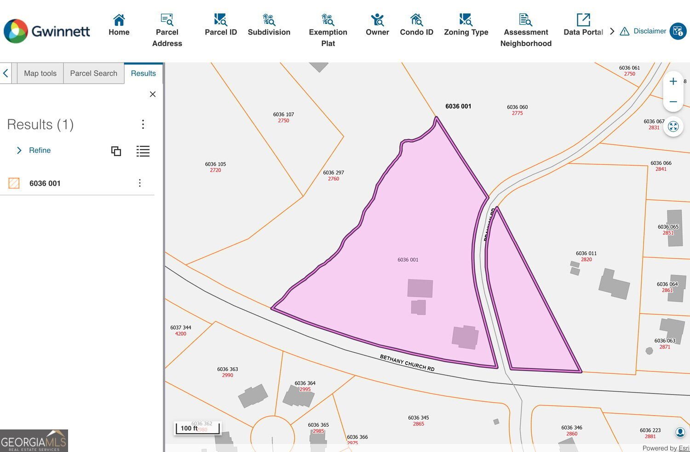The width and height of the screenshot is (690, 452).
Task: Open options menu for result 6036 001
Action: tap(140, 183)
